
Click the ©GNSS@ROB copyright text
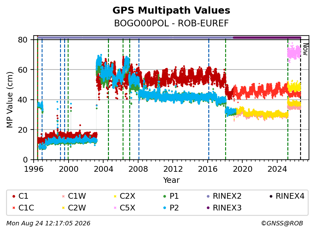(282, 223)
